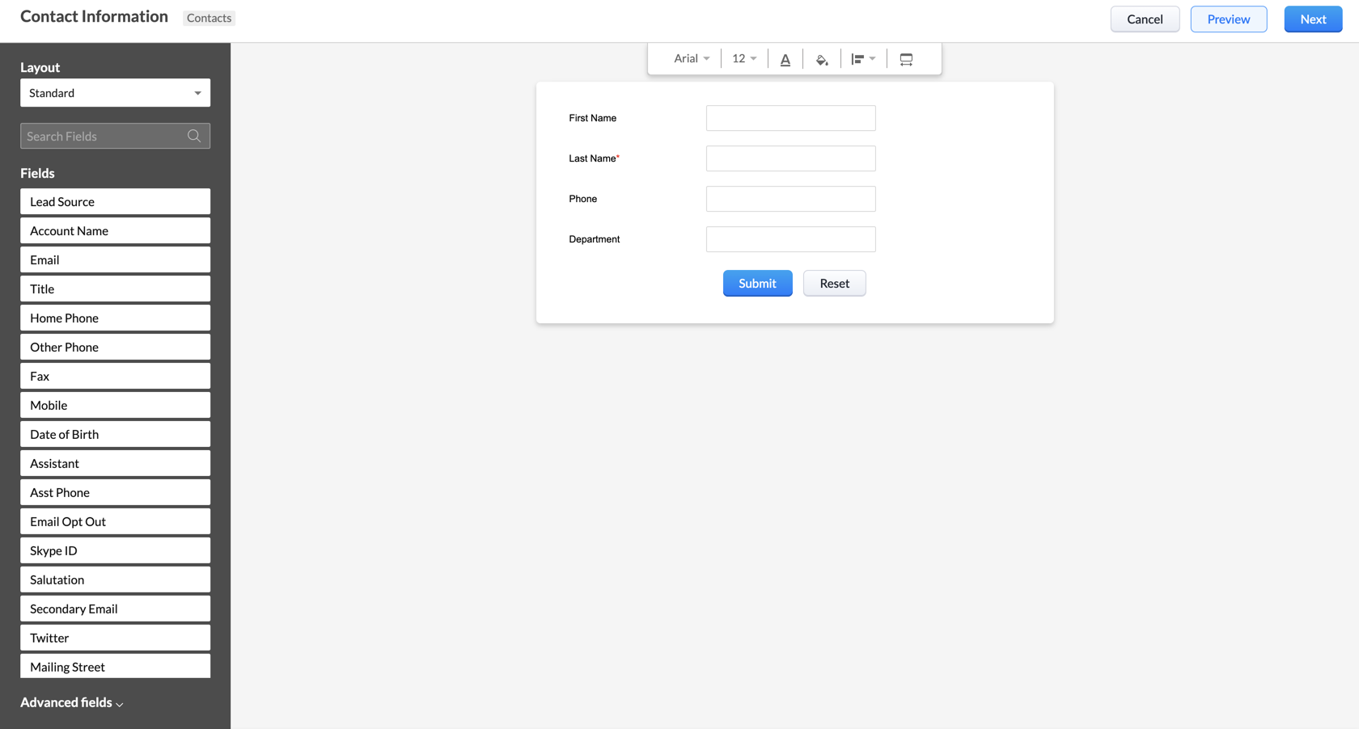Select the Lead Source field in the sidebar

tap(115, 201)
